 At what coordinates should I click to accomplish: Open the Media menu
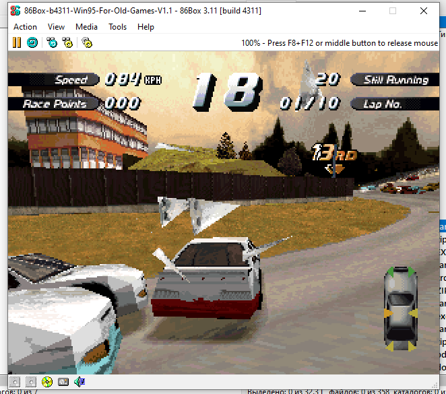[x=86, y=27]
